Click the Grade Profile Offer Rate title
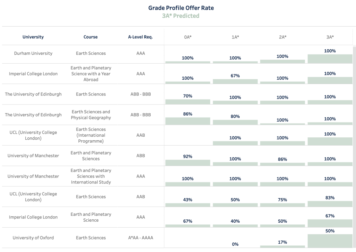The image size is (356, 252). click(181, 8)
